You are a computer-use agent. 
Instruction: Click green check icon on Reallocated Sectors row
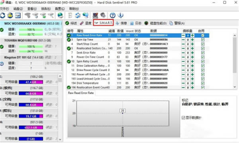(69, 48)
